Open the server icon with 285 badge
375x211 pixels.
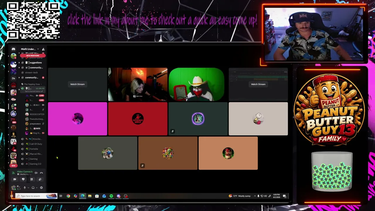13,120
